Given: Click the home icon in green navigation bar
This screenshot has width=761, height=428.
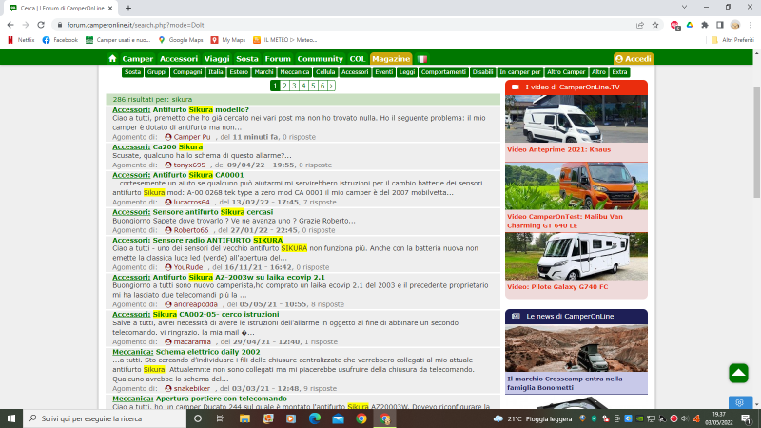Looking at the screenshot, I should [112, 59].
